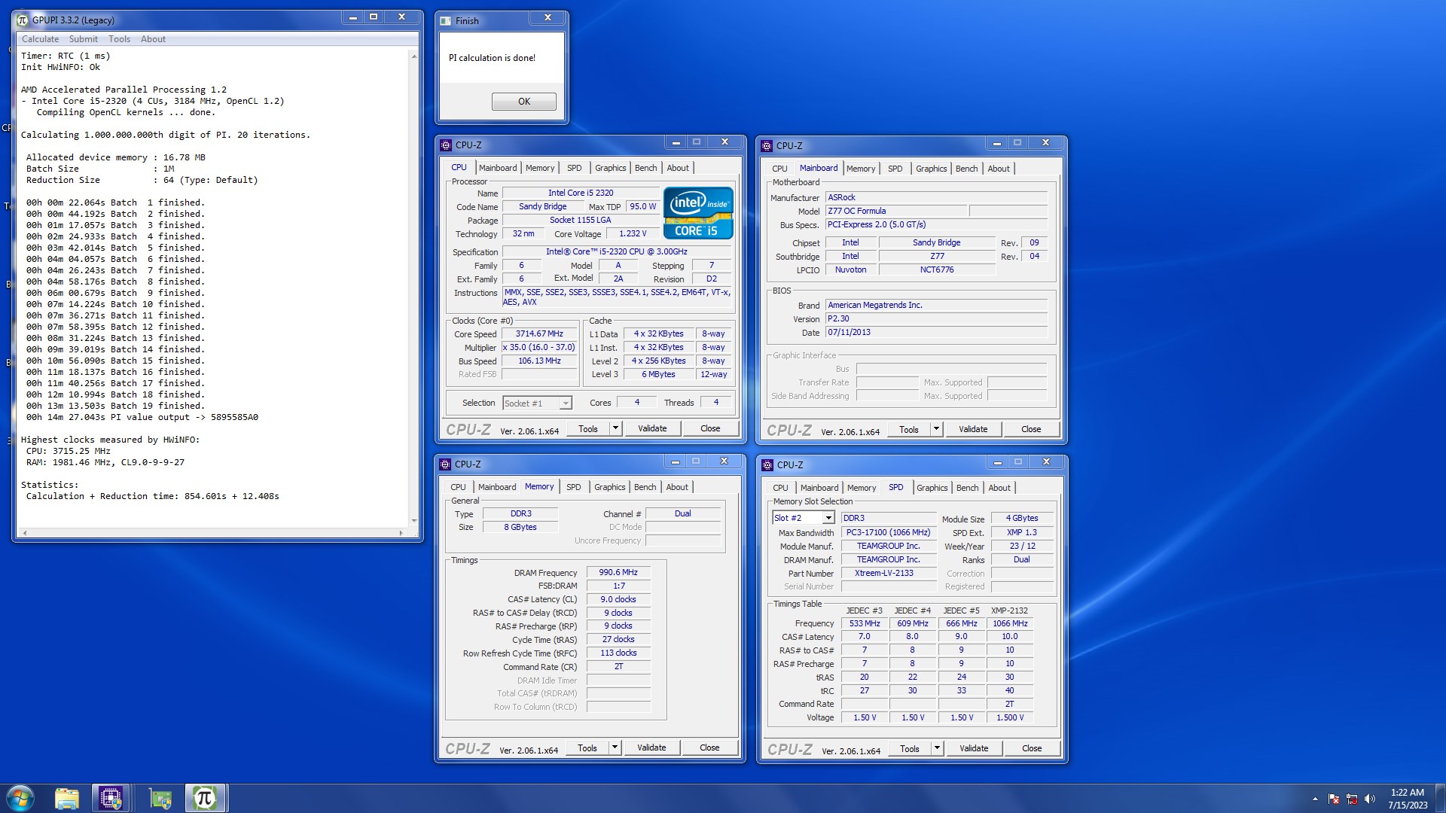Expand Tools dropdown arrow in CPU window
Image resolution: width=1446 pixels, height=813 pixels.
pyautogui.click(x=615, y=428)
